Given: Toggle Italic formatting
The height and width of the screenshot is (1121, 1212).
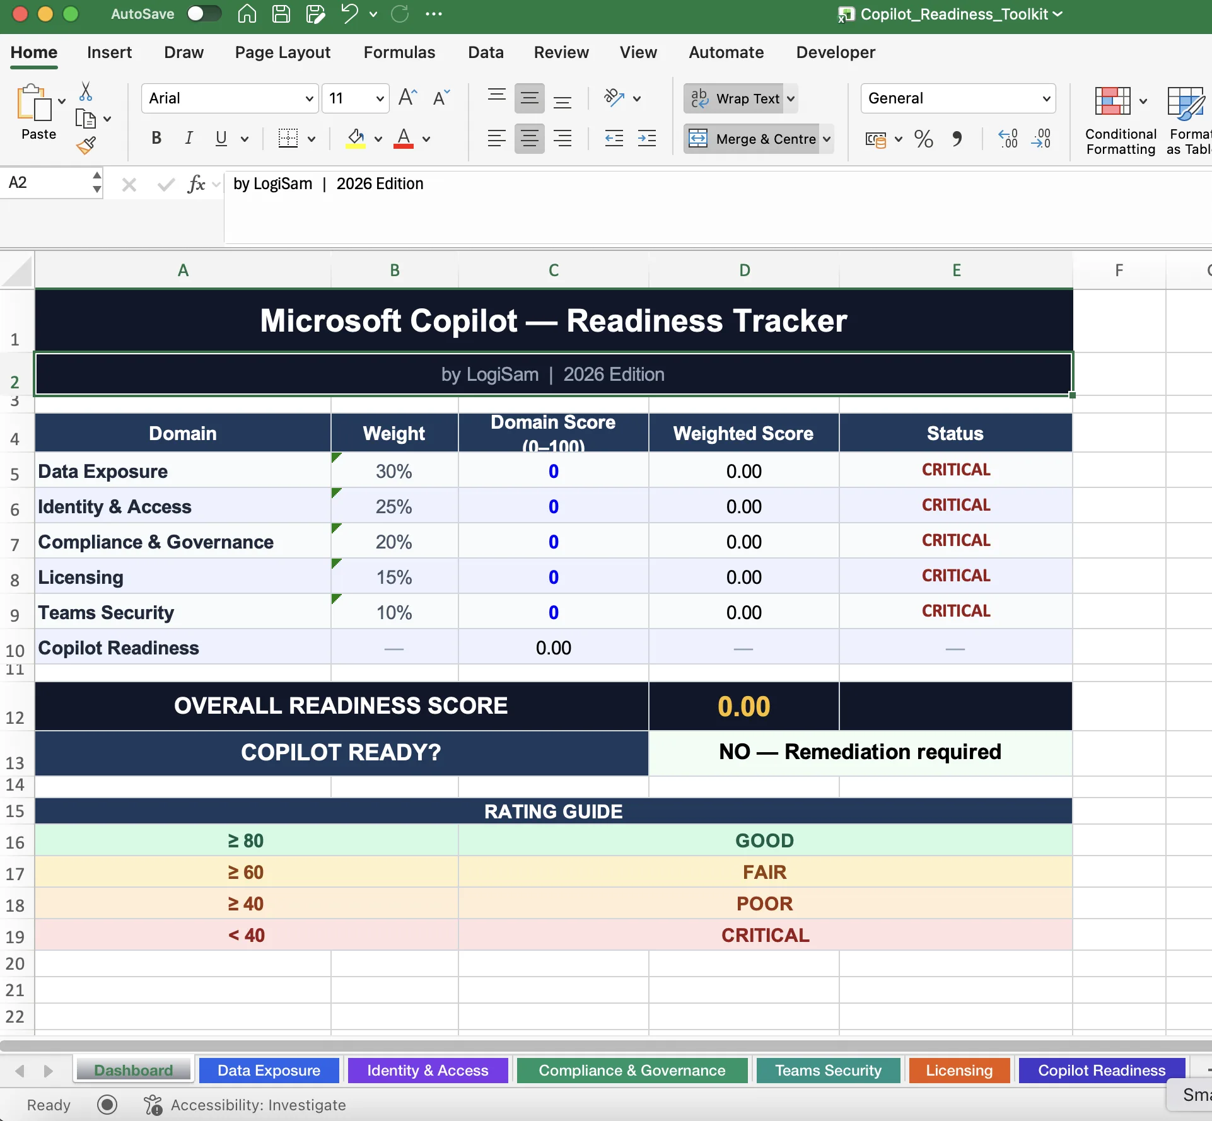Looking at the screenshot, I should point(189,138).
